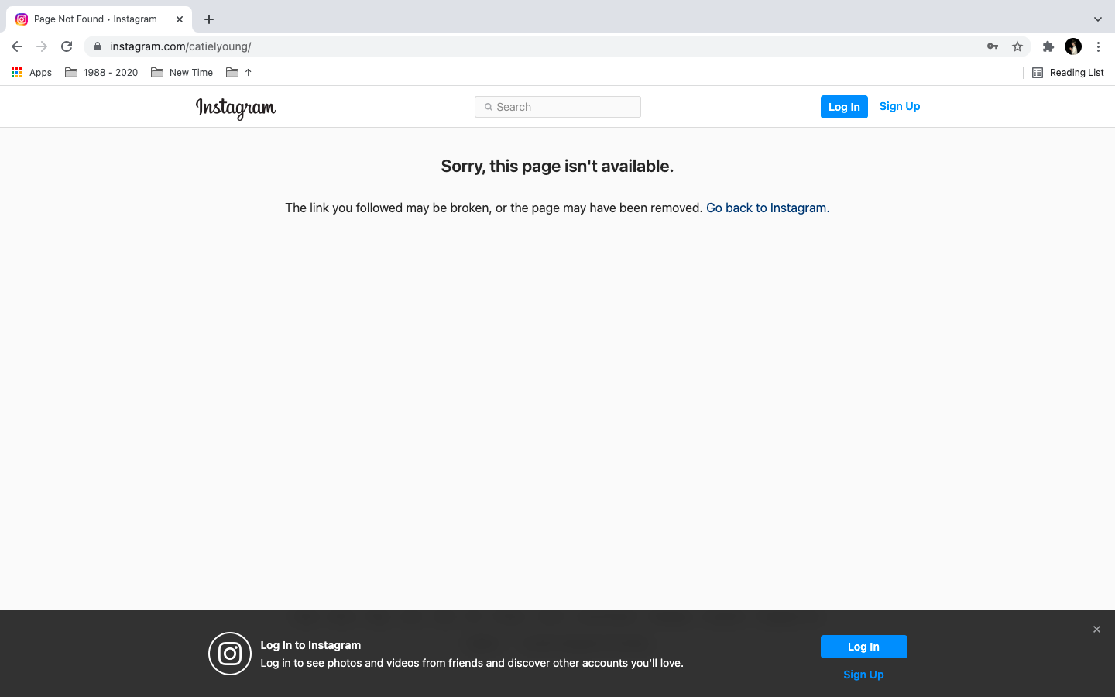This screenshot has width=1115, height=697.
Task: Close the Page Not Found tab
Action: tap(180, 19)
